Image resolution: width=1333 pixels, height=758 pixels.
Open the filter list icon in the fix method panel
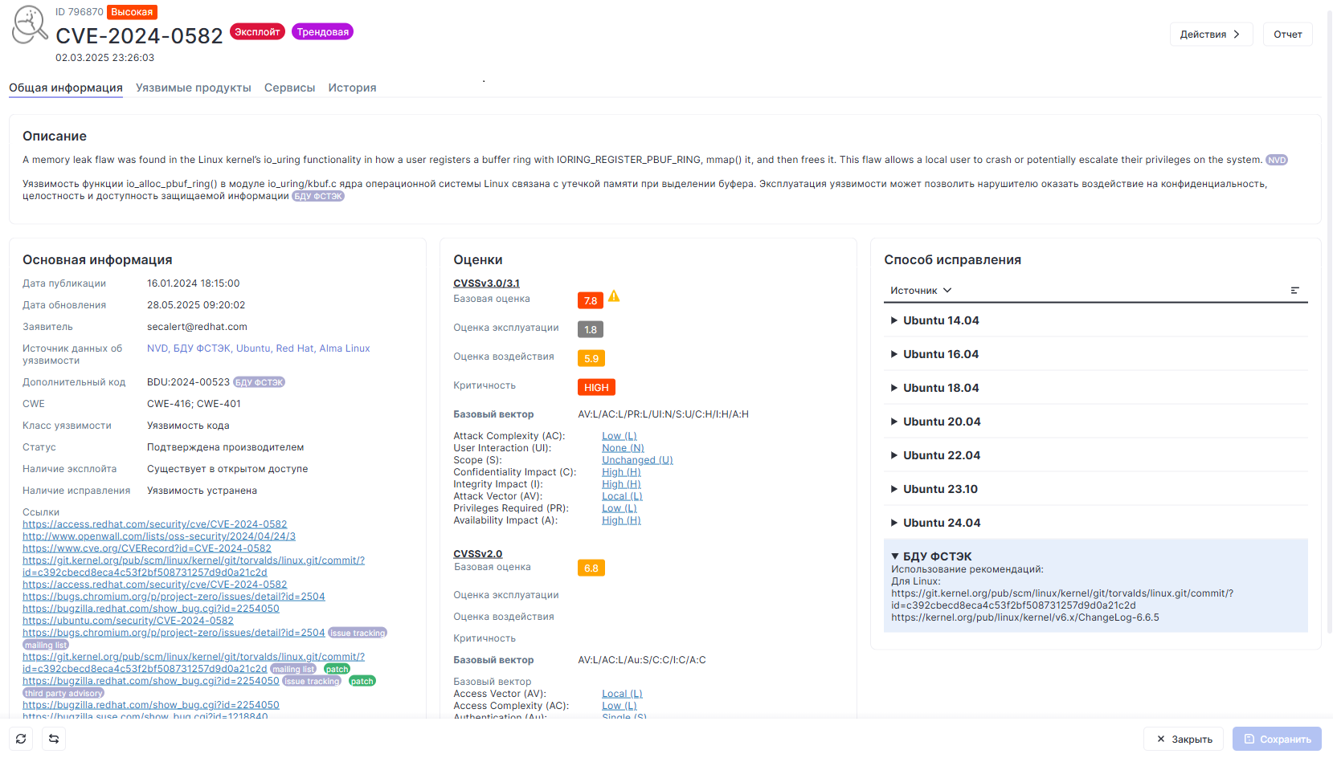click(x=1295, y=291)
